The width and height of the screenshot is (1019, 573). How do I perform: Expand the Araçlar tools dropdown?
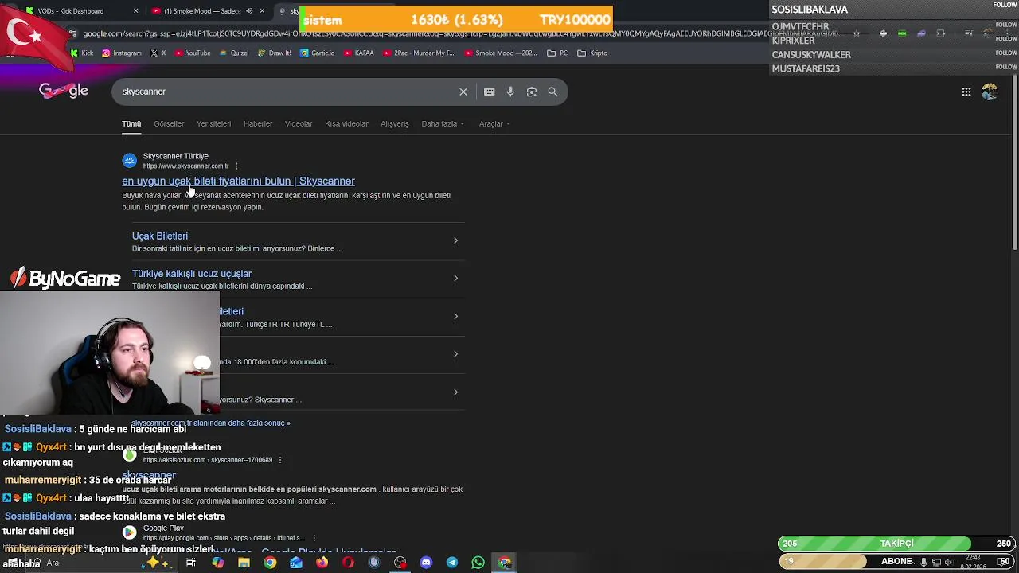click(x=494, y=123)
